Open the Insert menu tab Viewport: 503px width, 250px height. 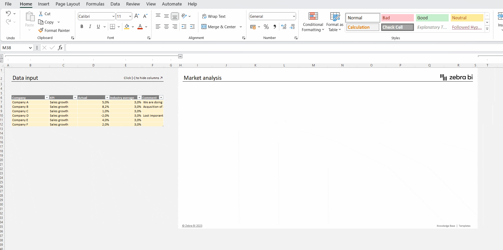point(43,4)
